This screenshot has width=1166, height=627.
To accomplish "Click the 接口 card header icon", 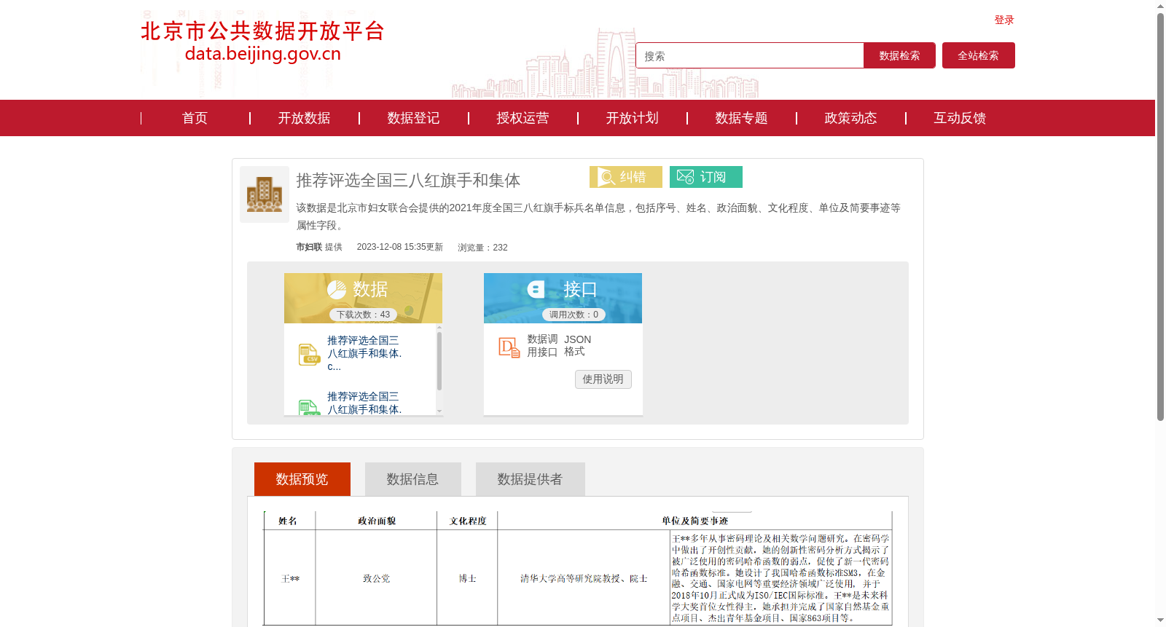I will point(536,290).
